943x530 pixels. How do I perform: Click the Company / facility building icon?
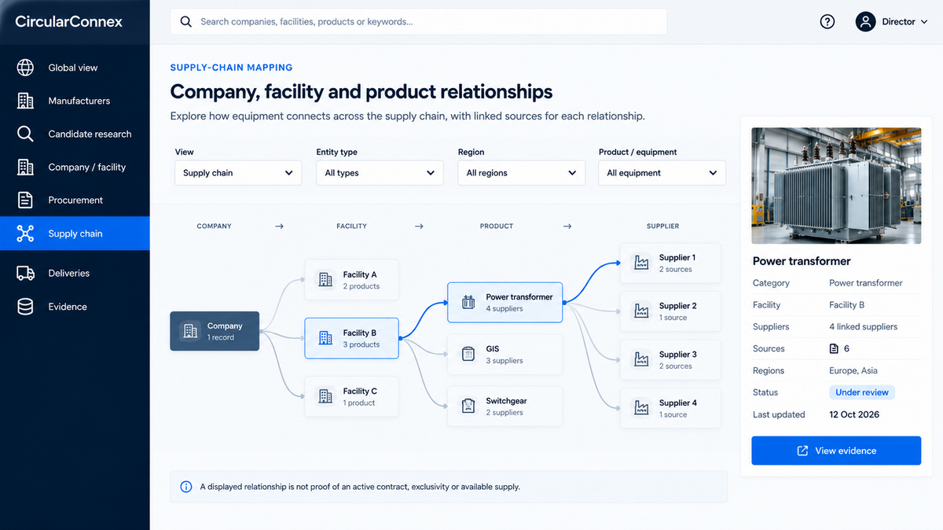pyautogui.click(x=25, y=167)
